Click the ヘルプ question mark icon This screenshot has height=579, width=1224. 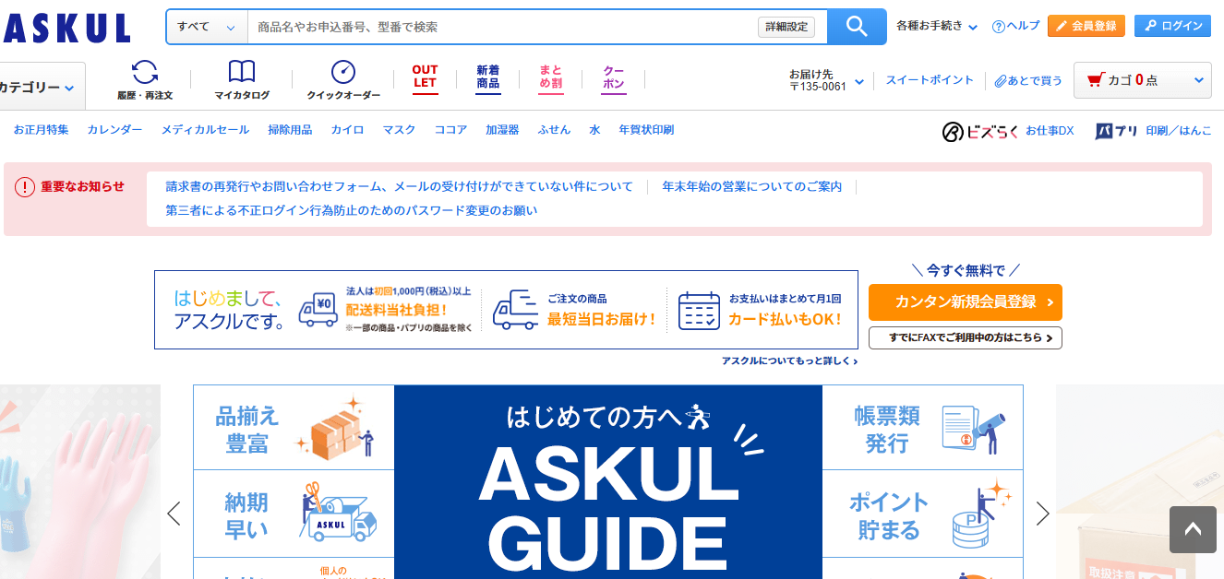(998, 27)
